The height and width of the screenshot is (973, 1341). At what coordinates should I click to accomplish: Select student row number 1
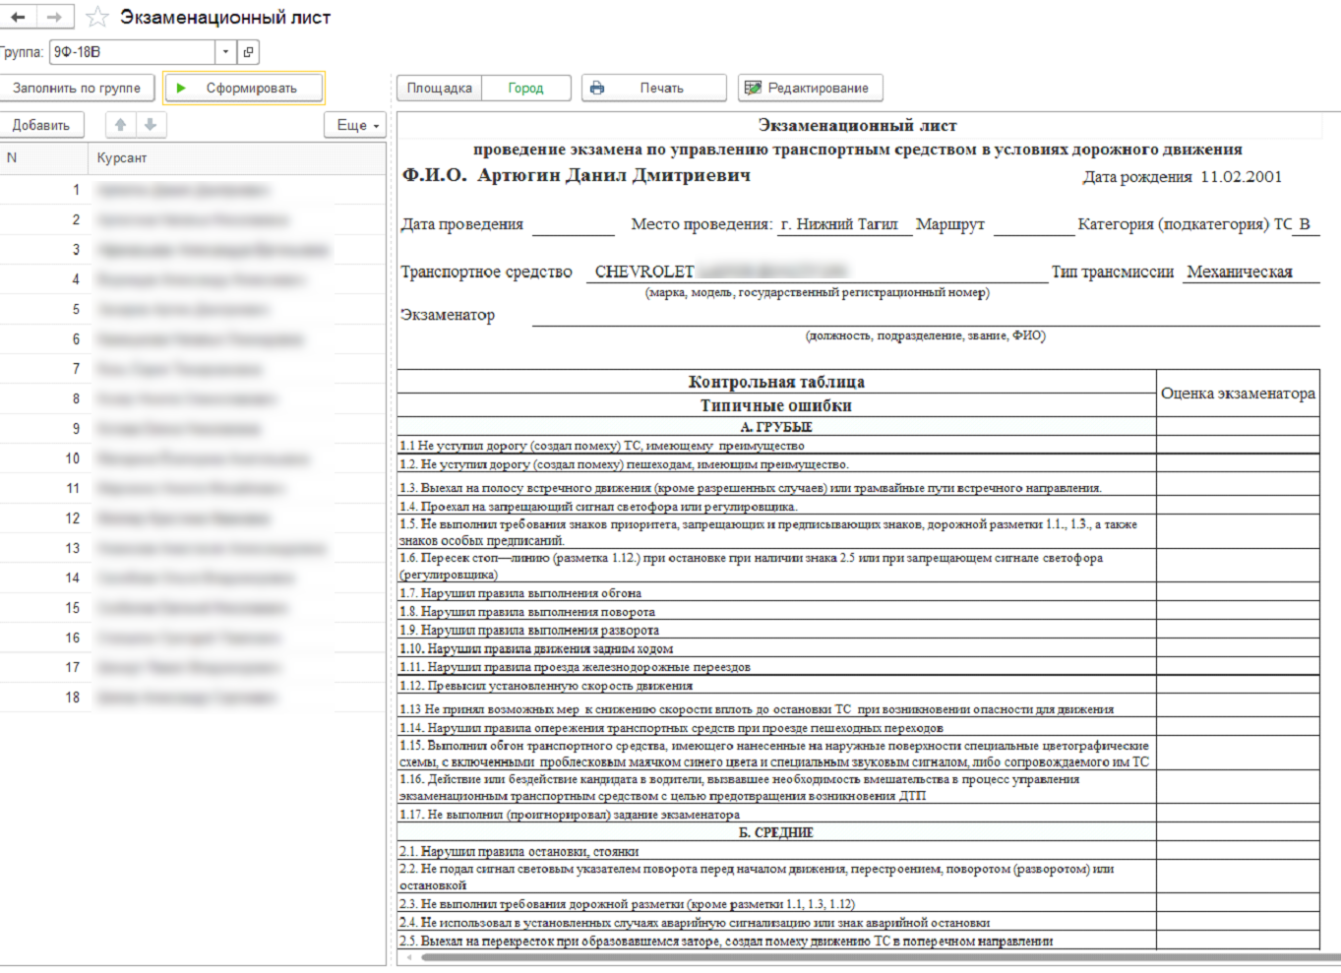click(193, 190)
